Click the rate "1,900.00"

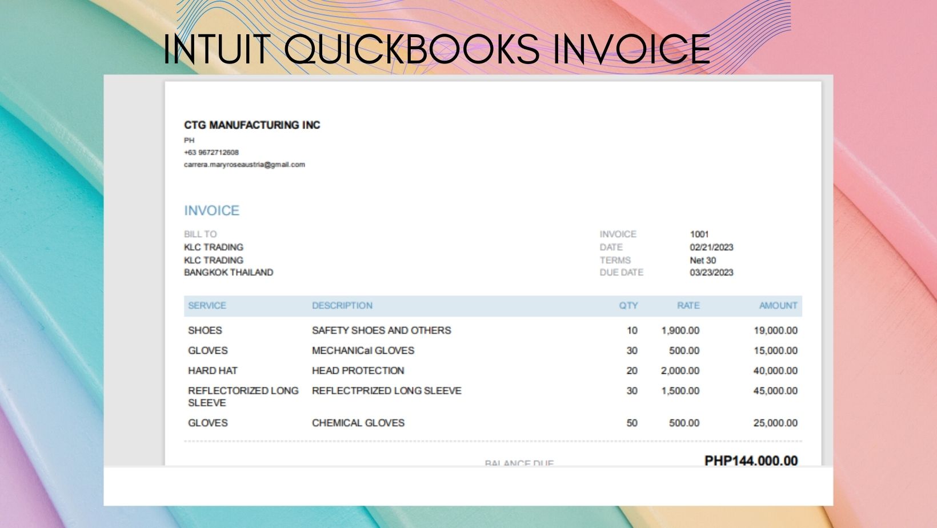680,330
